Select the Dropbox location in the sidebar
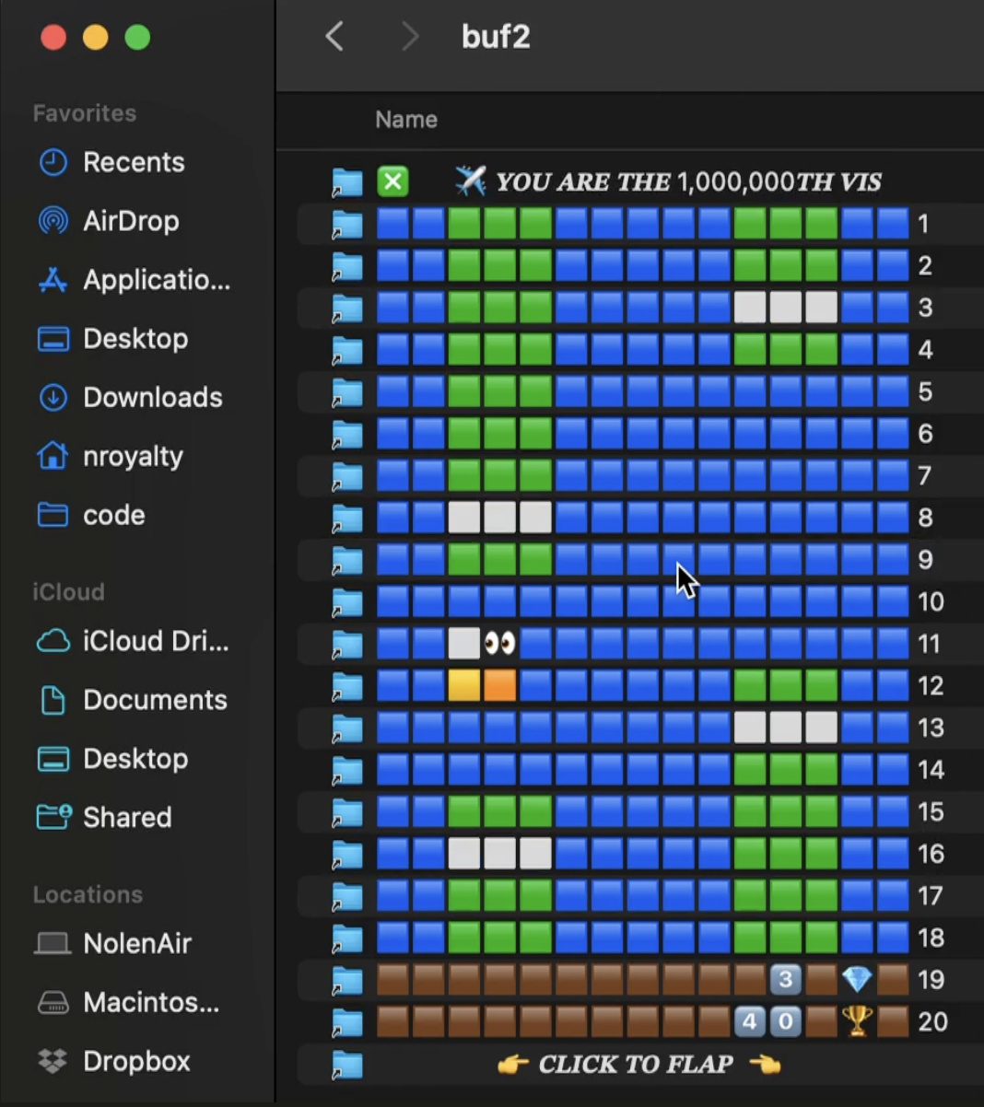 tap(135, 1061)
